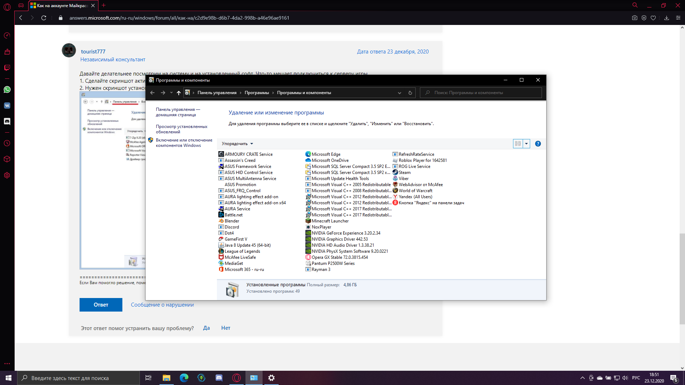This screenshot has width=685, height=385.
Task: Open Discord from Windows taskbar
Action: [x=219, y=378]
